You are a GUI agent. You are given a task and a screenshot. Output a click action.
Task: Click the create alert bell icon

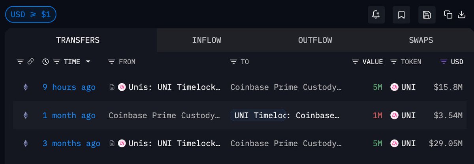[376, 15]
